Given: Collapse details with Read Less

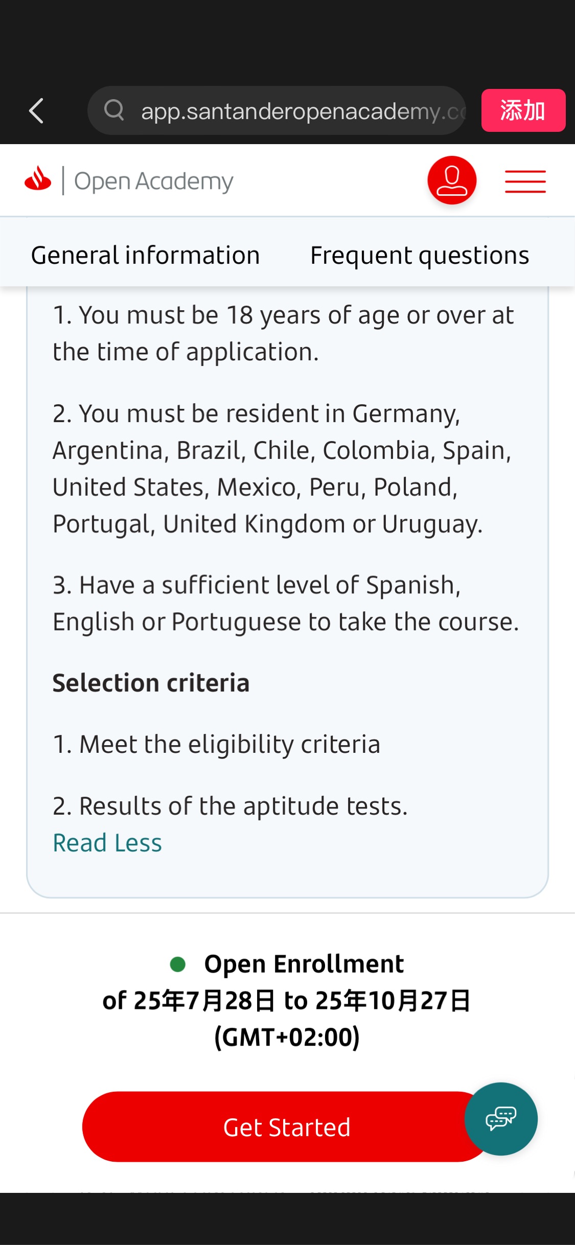Looking at the screenshot, I should [x=107, y=843].
